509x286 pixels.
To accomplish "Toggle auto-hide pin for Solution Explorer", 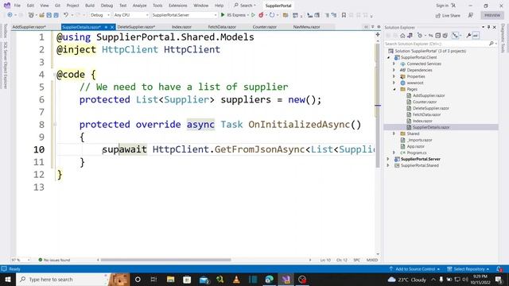I will click(x=488, y=27).
